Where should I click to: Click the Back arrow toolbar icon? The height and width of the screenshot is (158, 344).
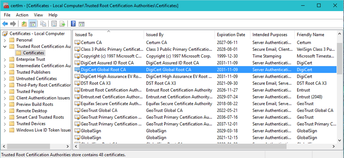pos(5,24)
